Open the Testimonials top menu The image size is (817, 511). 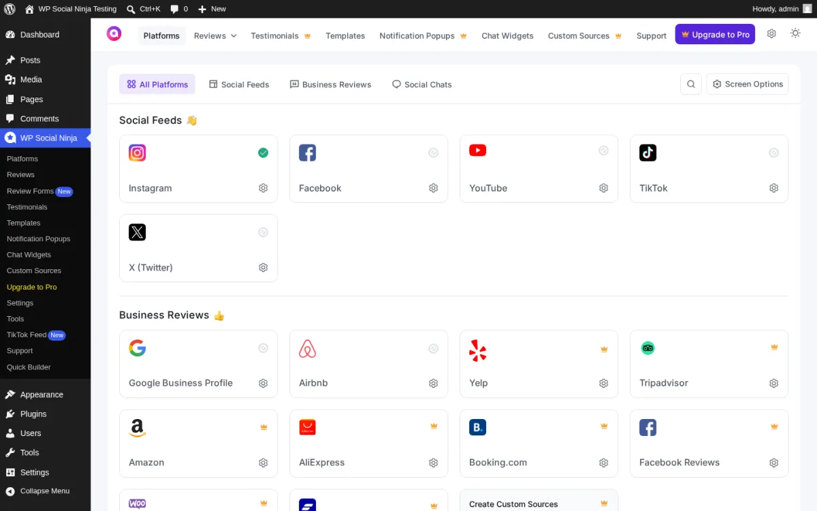point(281,35)
